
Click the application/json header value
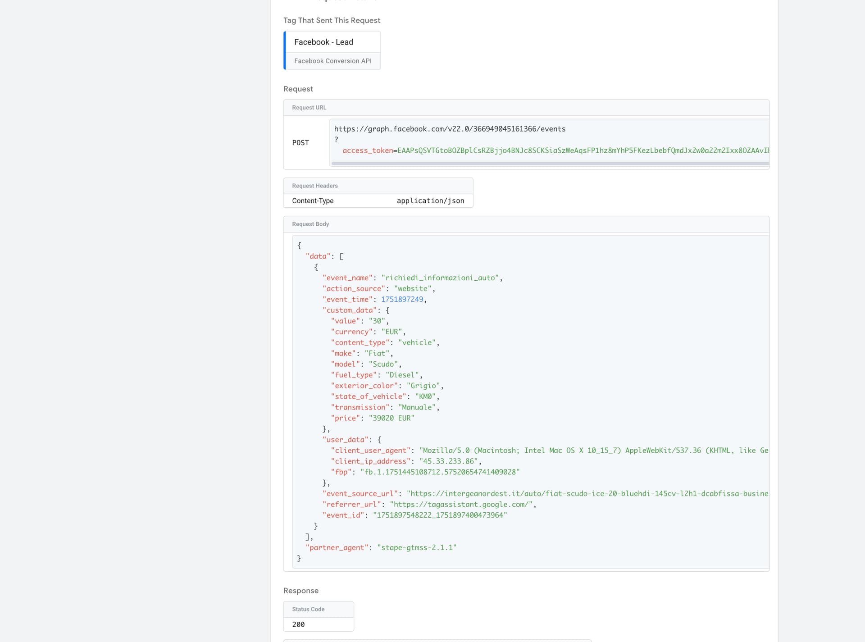[430, 201]
